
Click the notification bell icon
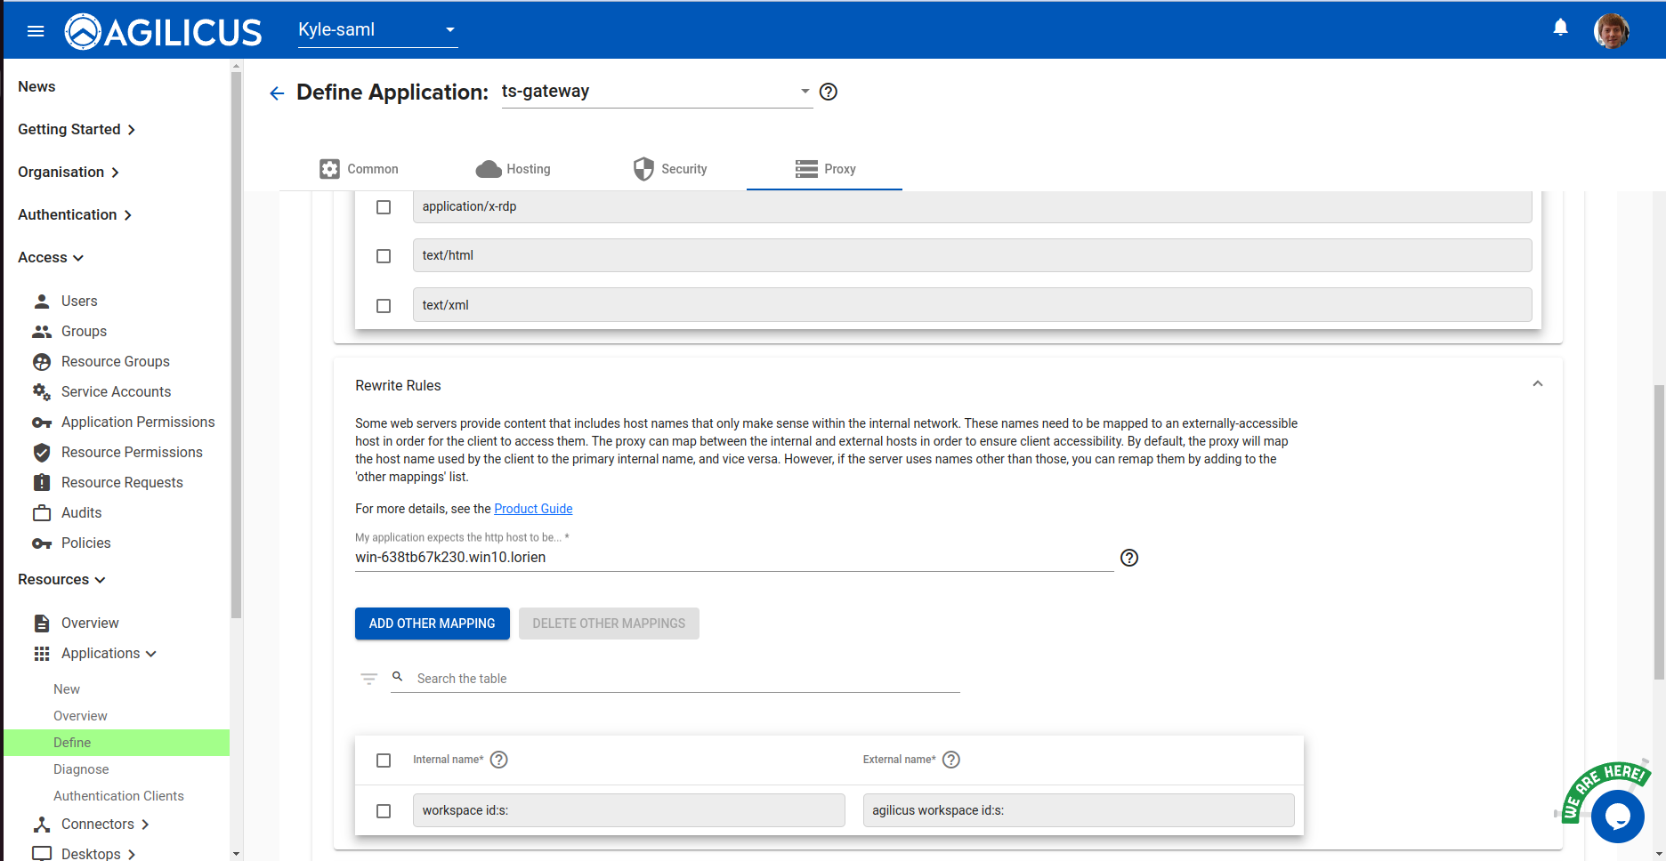[x=1560, y=27]
